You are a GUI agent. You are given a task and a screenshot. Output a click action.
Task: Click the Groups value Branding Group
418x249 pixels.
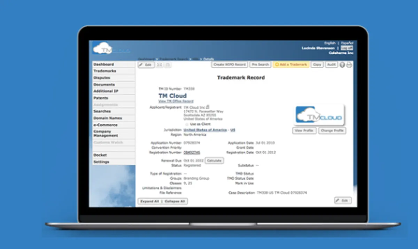pos(196,178)
